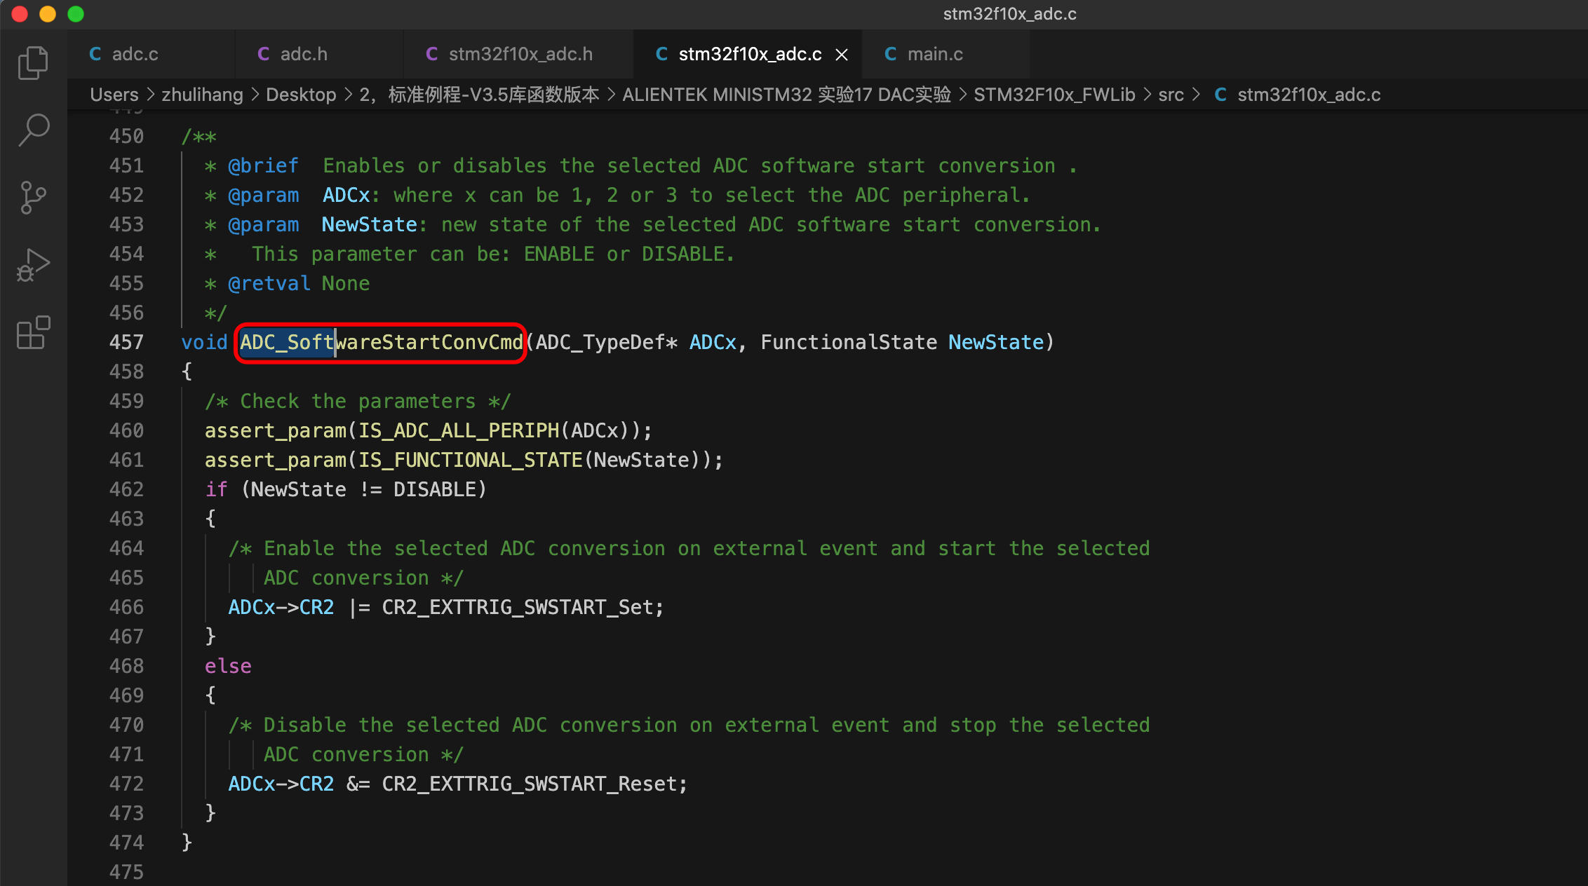The image size is (1588, 886).
Task: Click the highlighted ADC_SoftwareStartConvCmd name
Action: 381,342
